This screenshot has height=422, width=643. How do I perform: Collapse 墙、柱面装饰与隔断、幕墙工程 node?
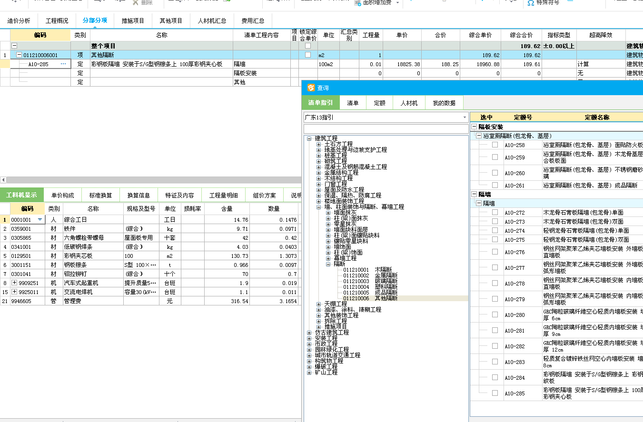(319, 207)
